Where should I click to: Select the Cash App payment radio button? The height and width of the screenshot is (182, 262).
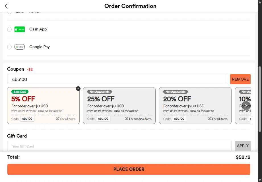coord(9,29)
